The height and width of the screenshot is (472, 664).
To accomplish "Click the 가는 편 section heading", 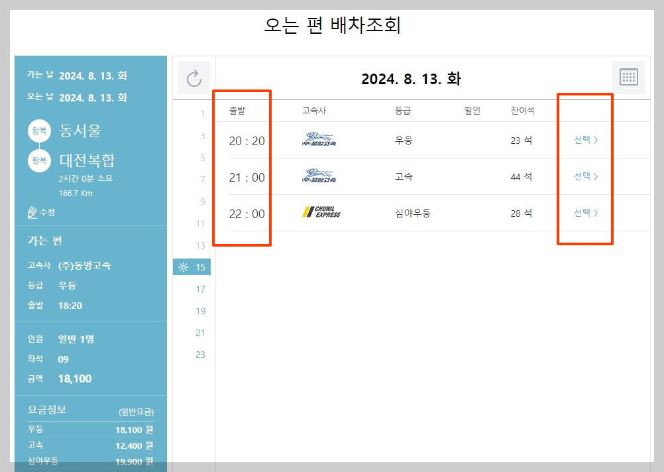I will [x=45, y=241].
